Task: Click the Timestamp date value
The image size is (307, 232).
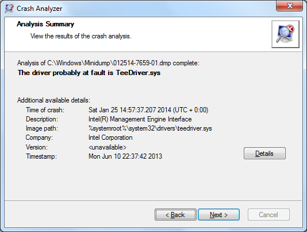Action: (x=125, y=156)
